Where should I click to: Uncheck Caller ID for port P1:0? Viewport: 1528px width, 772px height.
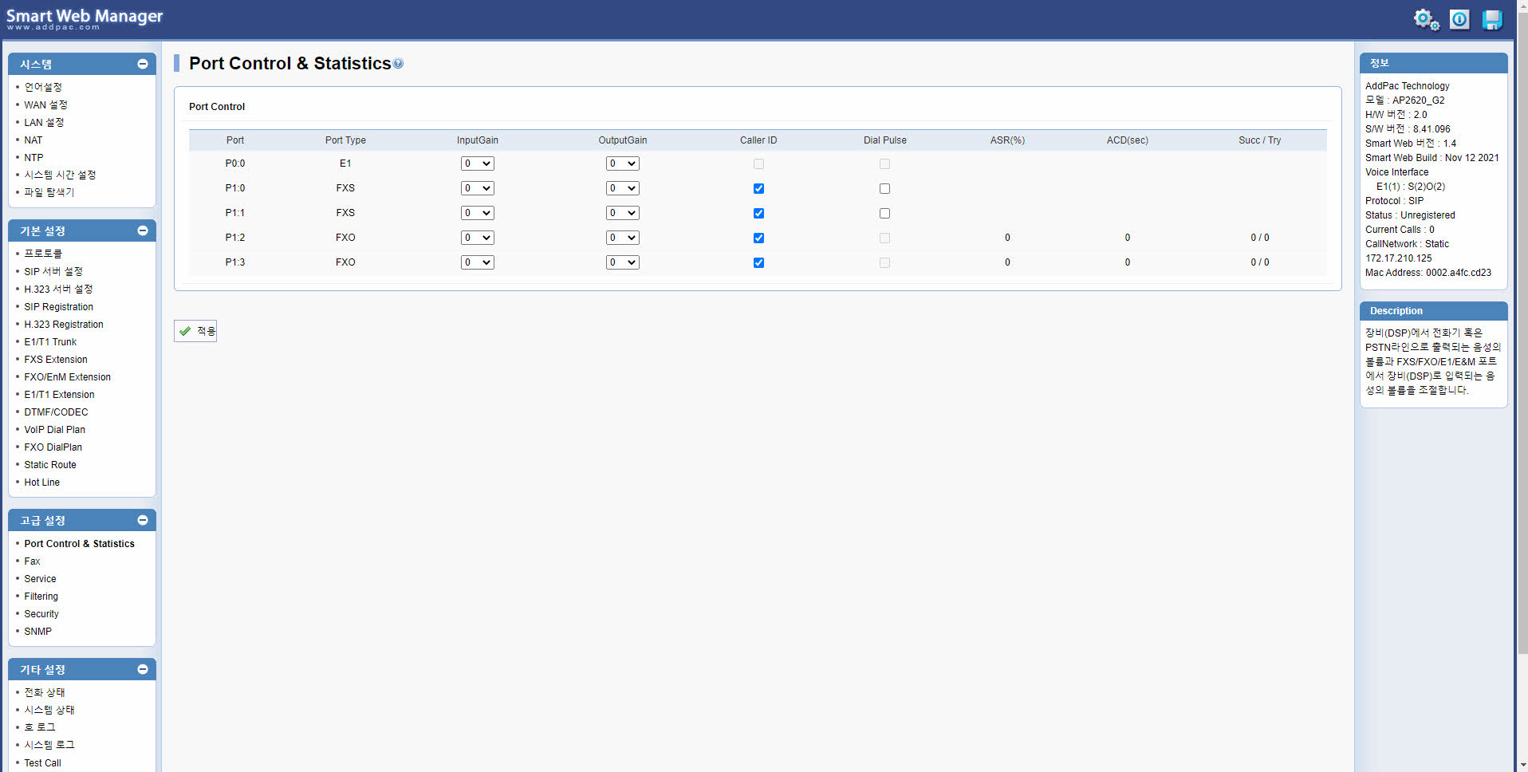click(758, 189)
